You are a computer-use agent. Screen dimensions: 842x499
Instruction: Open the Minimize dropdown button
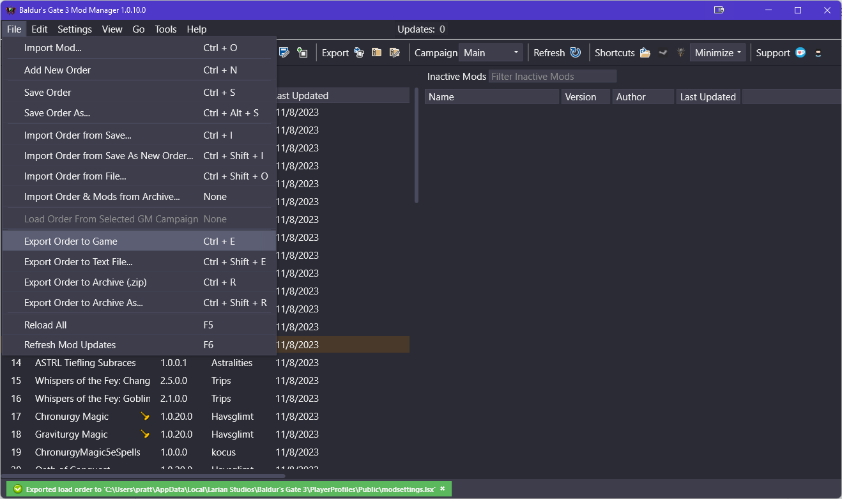[x=717, y=52]
